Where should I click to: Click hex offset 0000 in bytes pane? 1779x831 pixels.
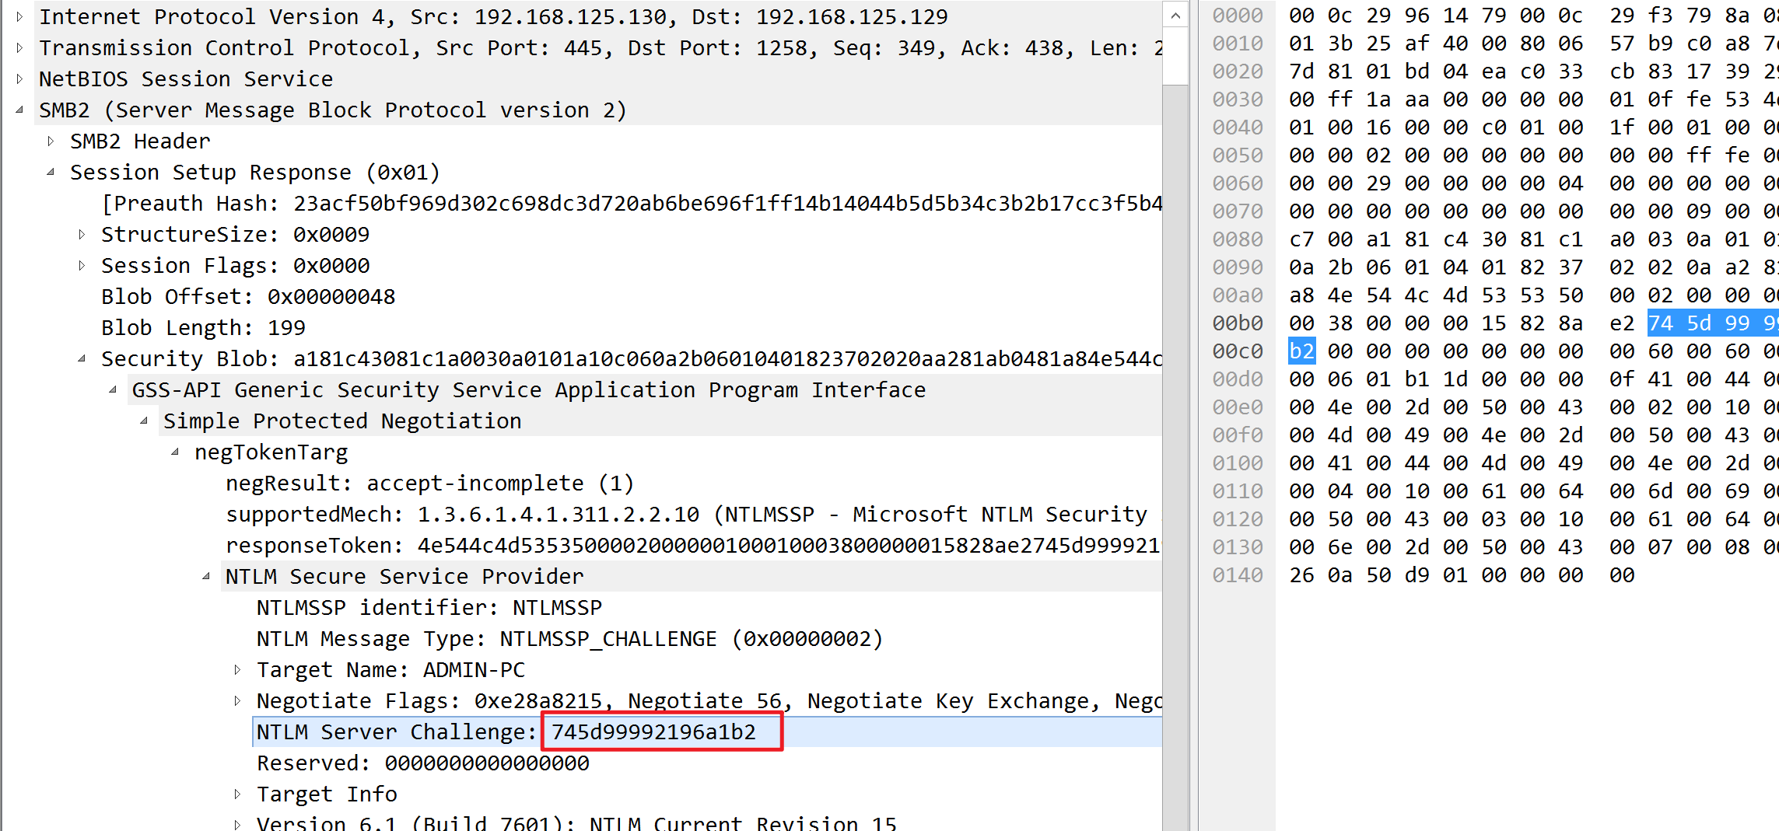[x=1238, y=16]
